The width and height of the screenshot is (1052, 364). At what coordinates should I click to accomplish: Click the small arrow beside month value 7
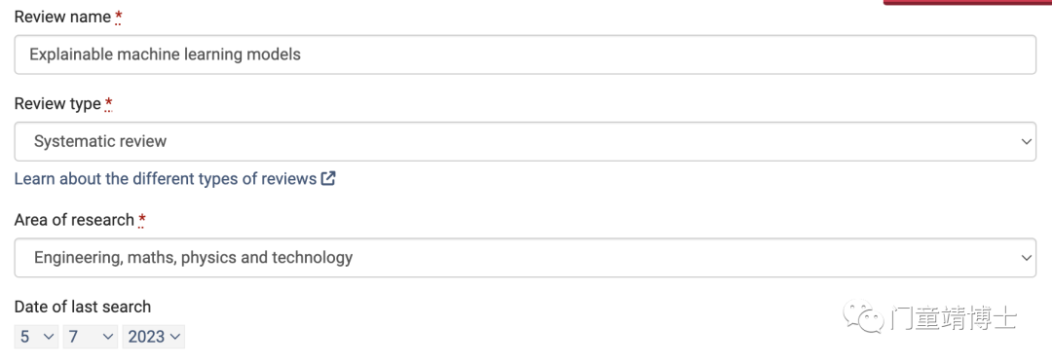108,337
